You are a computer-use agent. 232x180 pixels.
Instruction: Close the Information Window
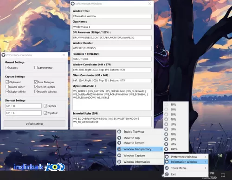(149, 4)
